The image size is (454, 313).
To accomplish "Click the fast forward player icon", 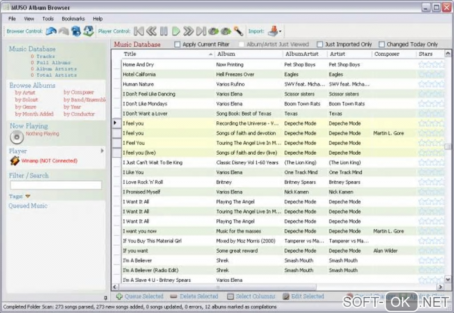I will tap(188, 31).
